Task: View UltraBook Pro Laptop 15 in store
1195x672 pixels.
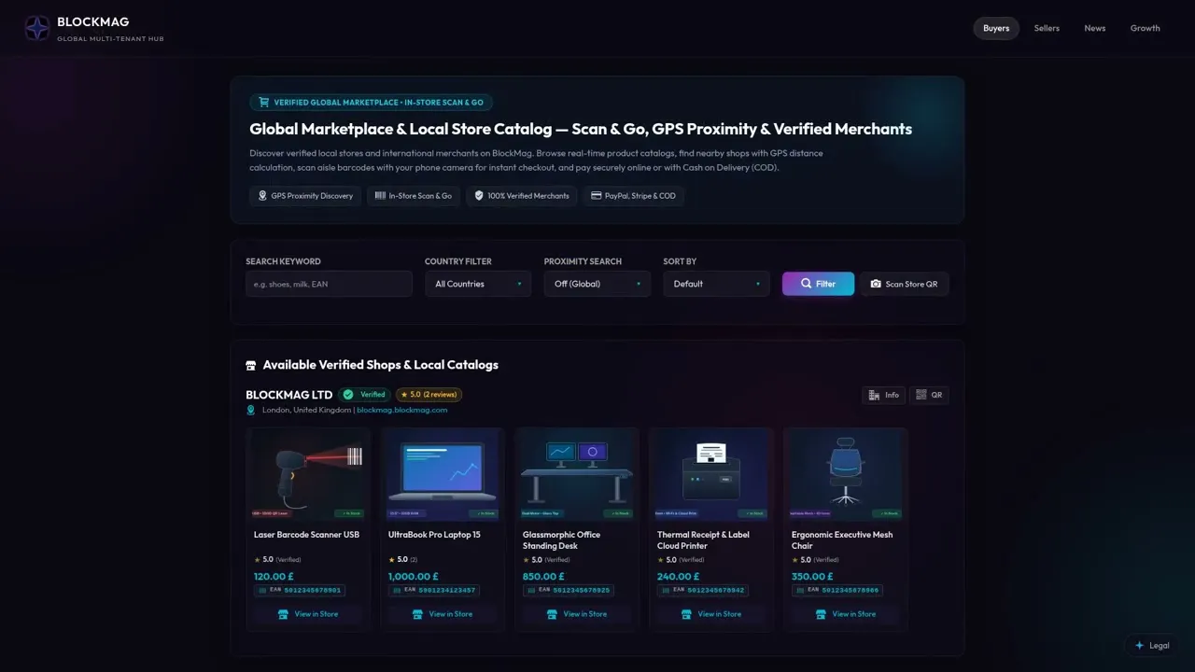Action: coord(443,614)
